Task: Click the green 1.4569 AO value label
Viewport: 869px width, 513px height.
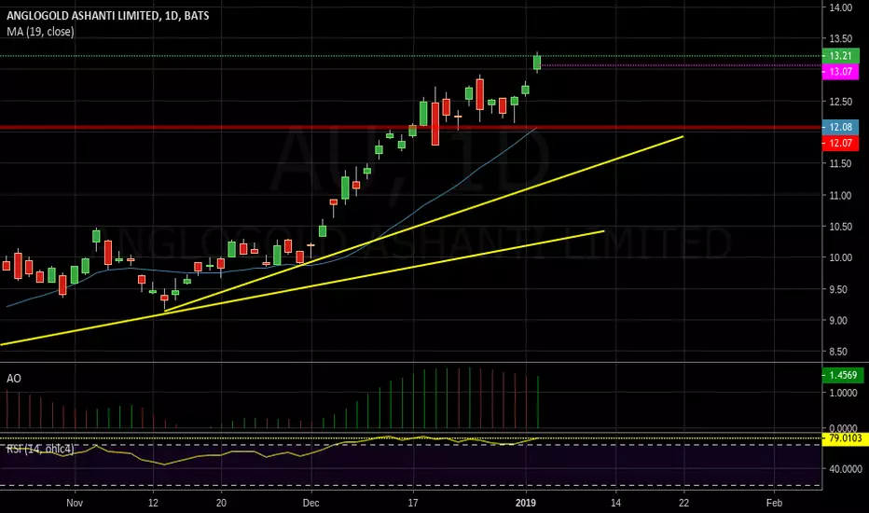Action: click(x=842, y=375)
